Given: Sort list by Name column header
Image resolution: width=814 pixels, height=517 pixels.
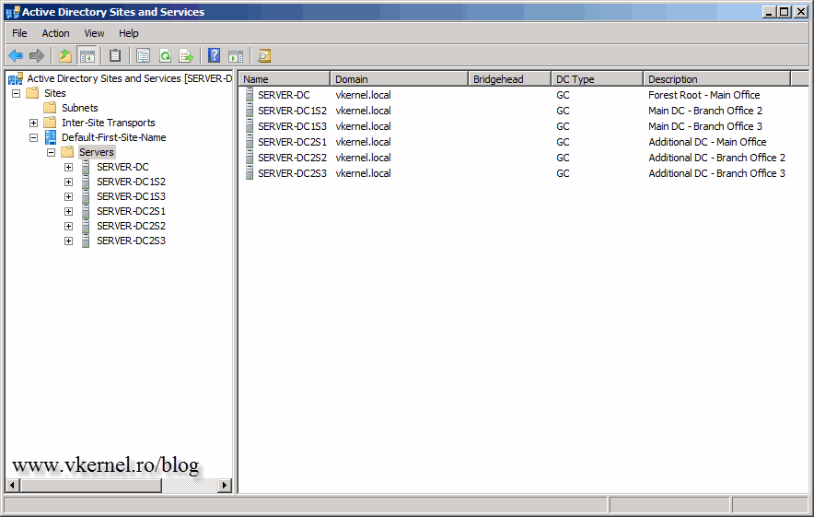Looking at the screenshot, I should coord(285,79).
